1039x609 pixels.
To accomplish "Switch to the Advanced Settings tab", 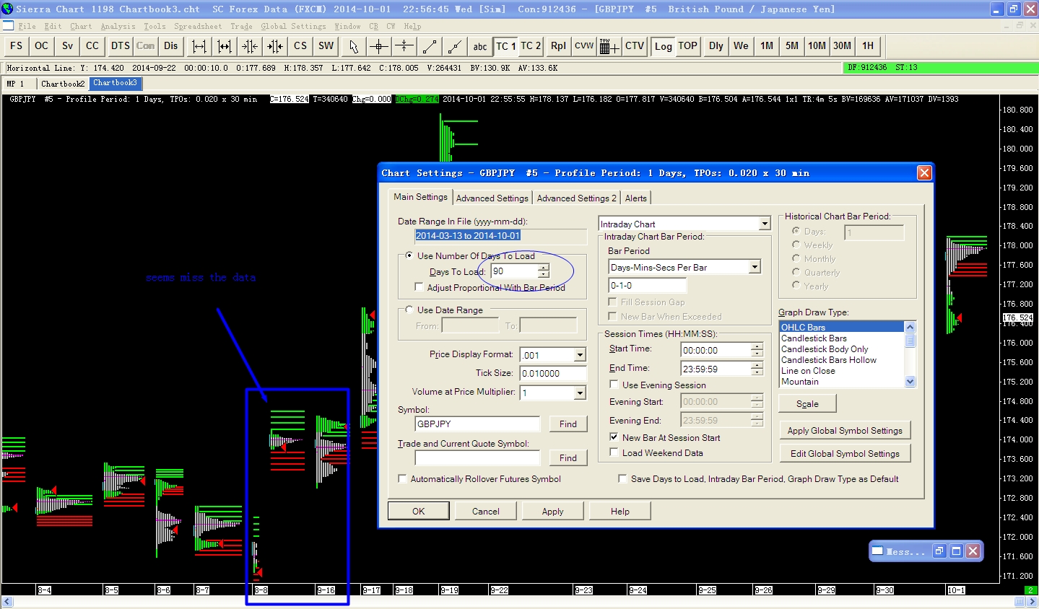I will click(x=492, y=198).
